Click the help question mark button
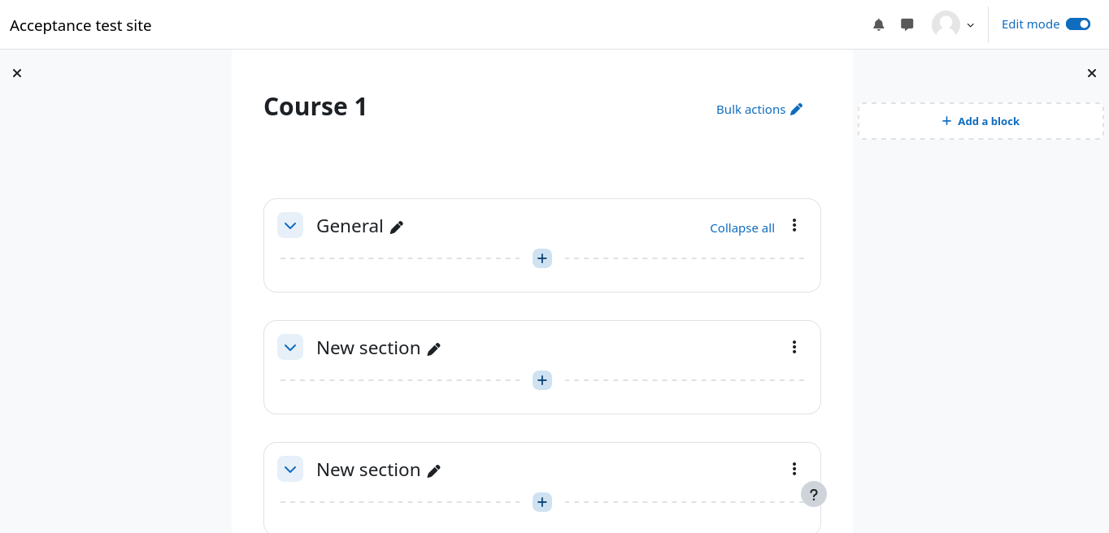Viewport: 1109px width, 533px height. pyautogui.click(x=814, y=494)
